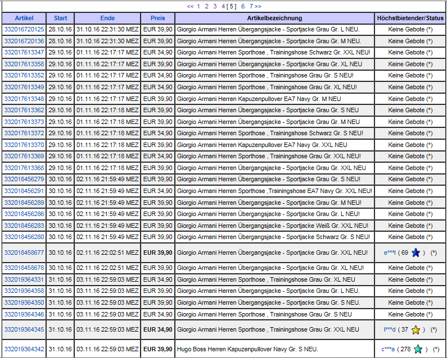Viewport: 447px width, 358px height.
Task: Open article 332019364358
Action: pos(24,291)
